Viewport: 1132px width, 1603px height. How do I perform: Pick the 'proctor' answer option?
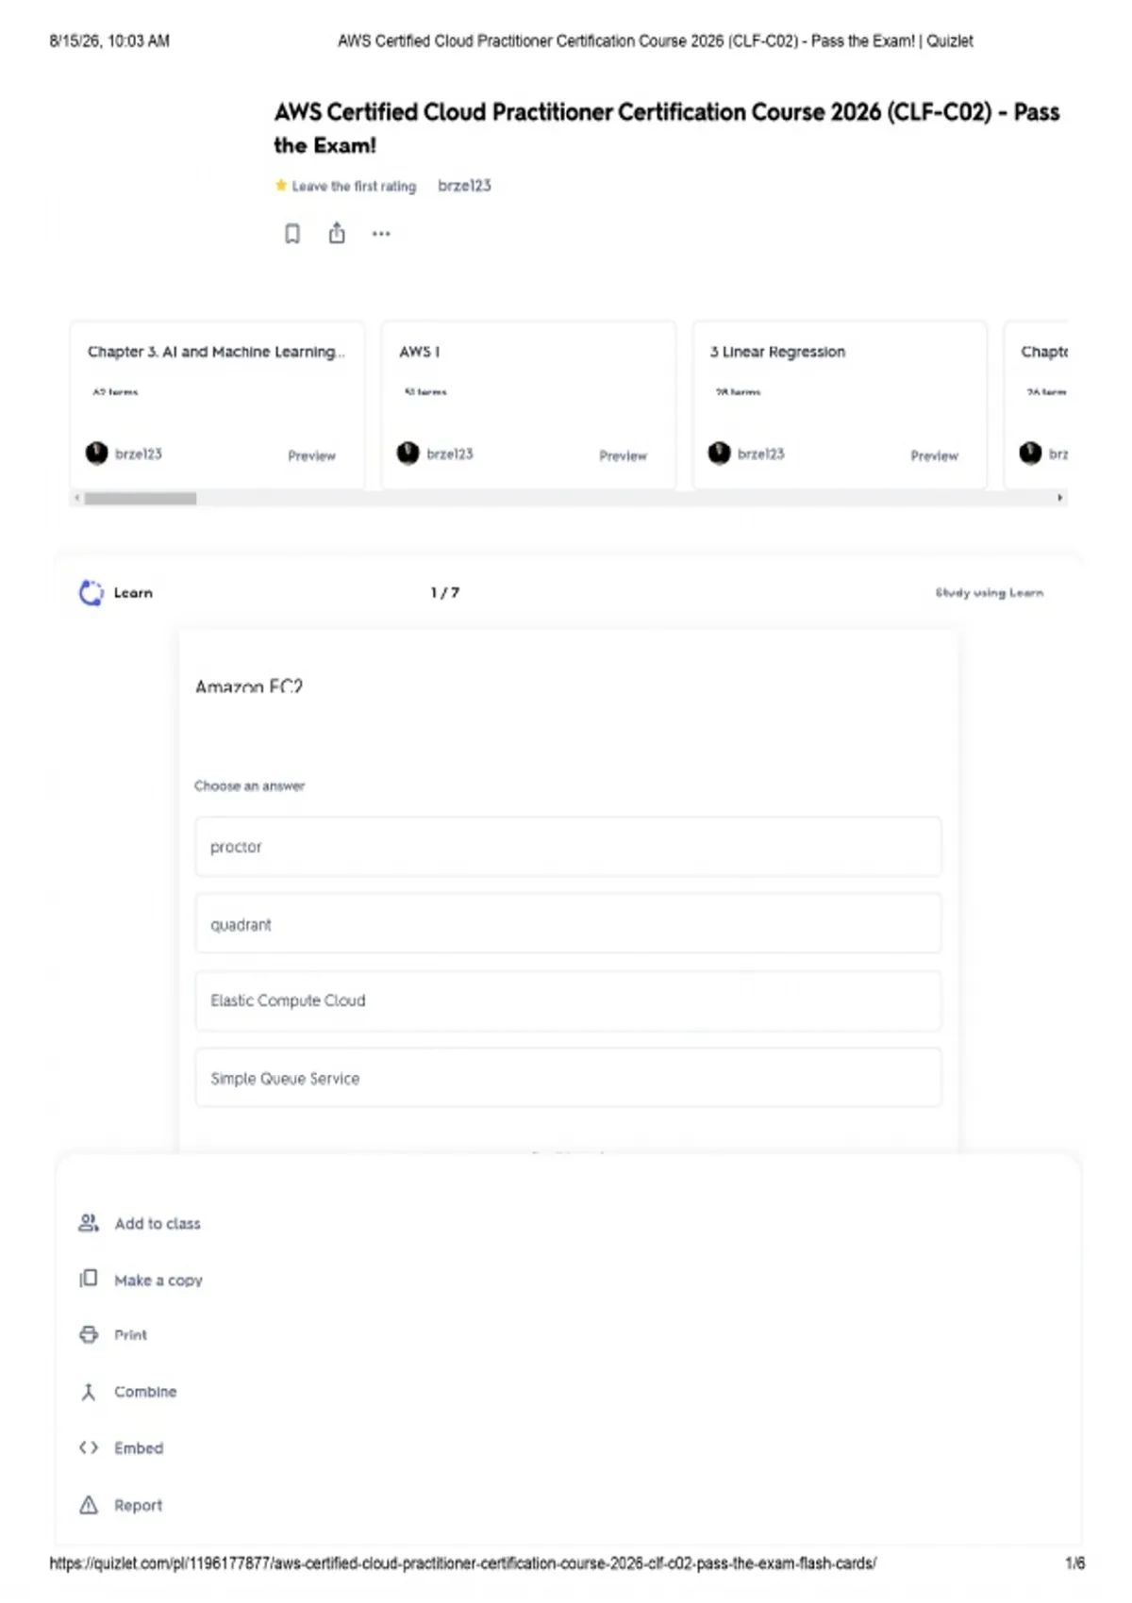coord(568,847)
